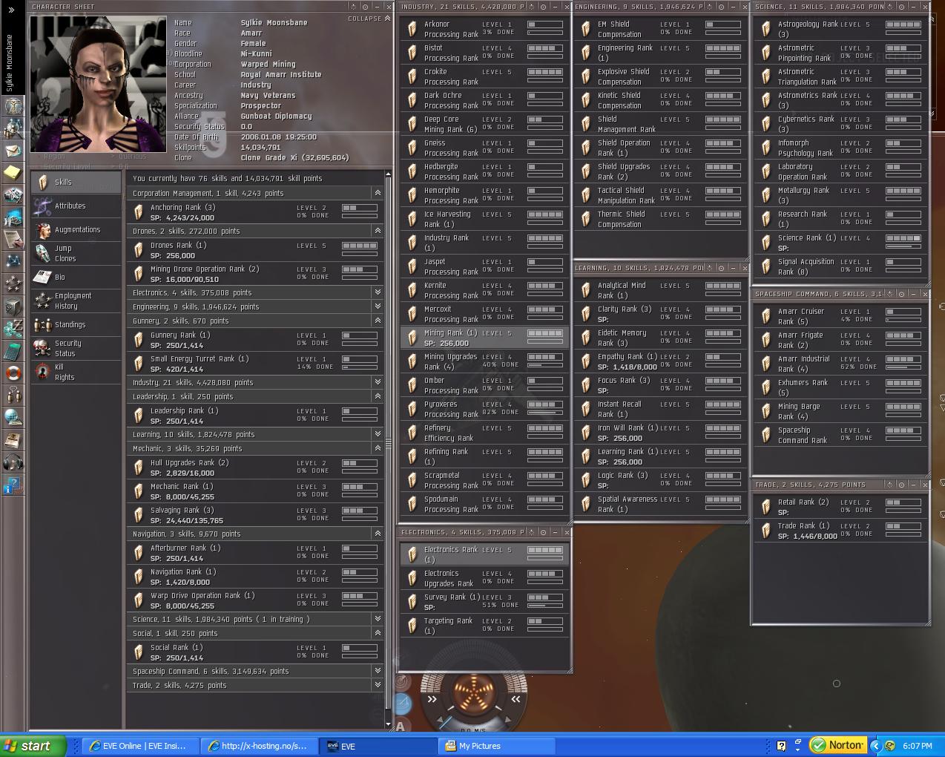The image size is (945, 757).
Task: Open the chat channels speech-bubble icon in Neocom
Action: [x=13, y=395]
